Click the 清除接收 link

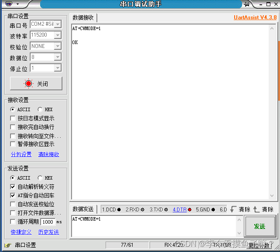pyautogui.click(x=48, y=154)
